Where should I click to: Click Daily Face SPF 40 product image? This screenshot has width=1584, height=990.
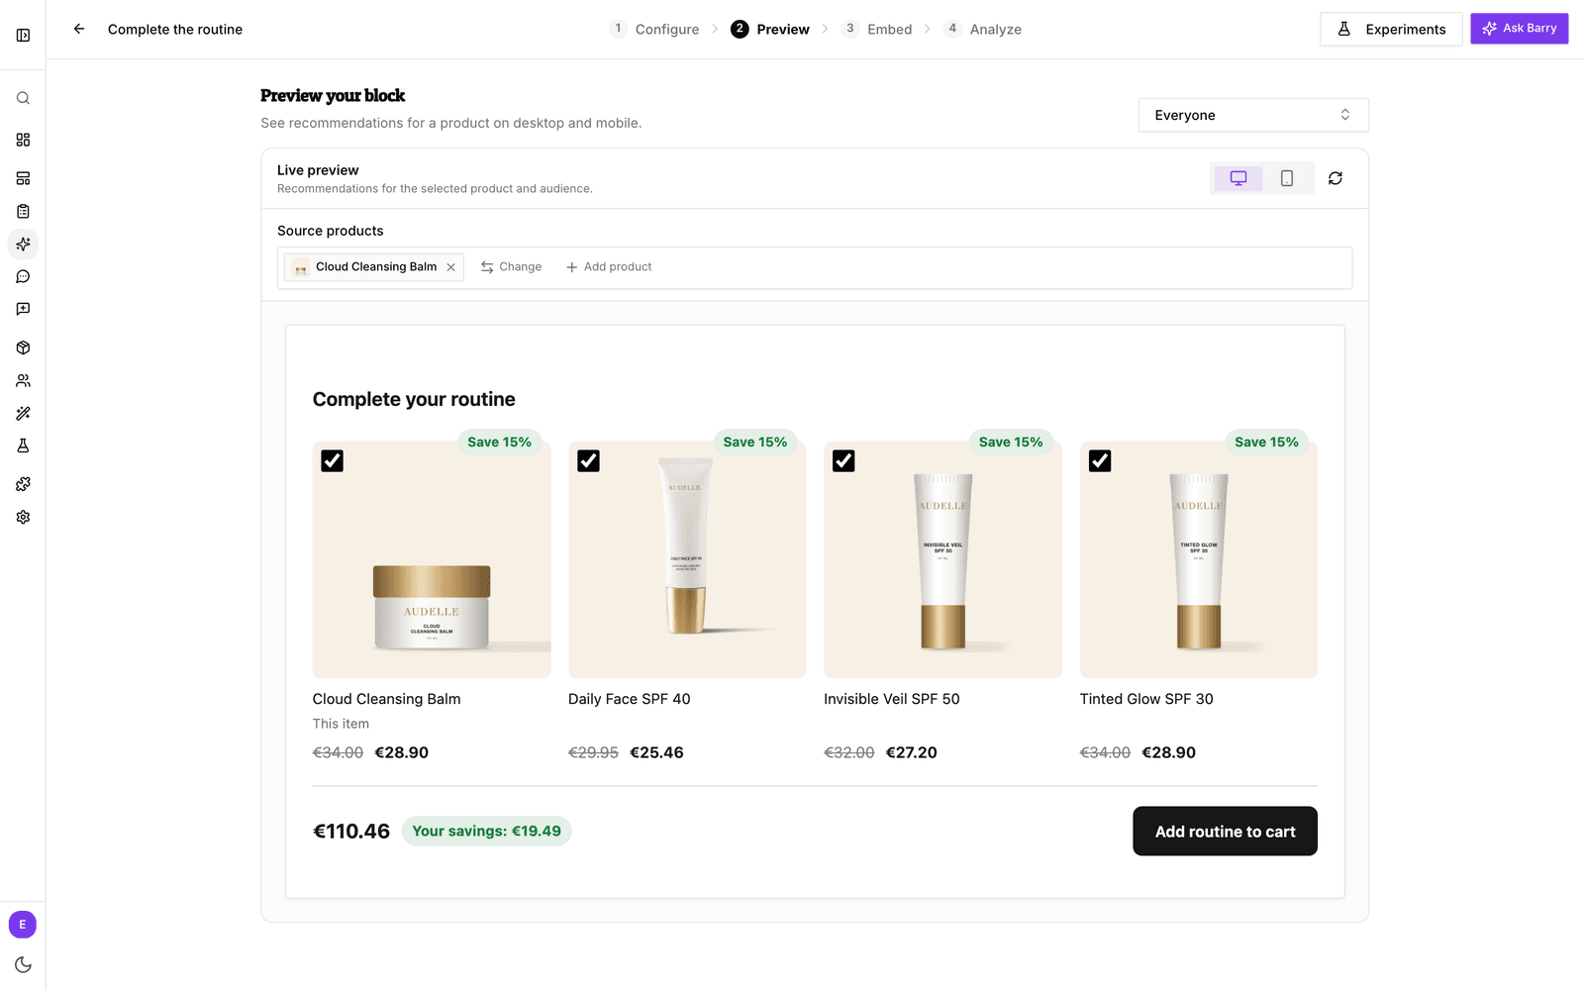click(687, 560)
